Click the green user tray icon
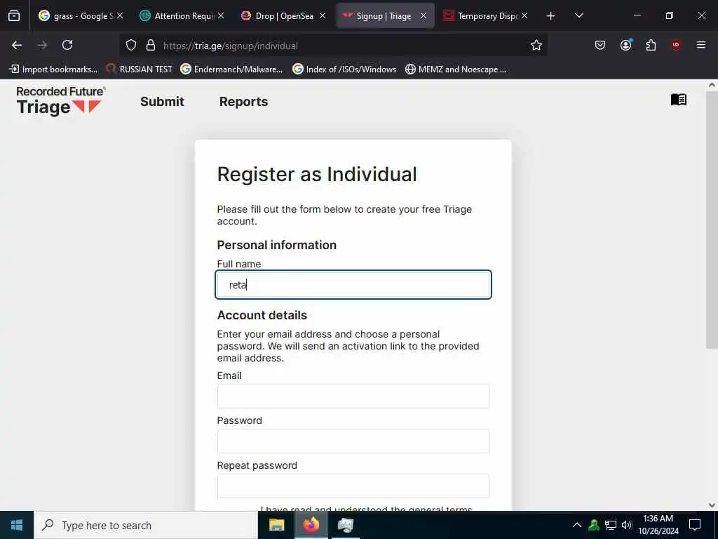The width and height of the screenshot is (718, 539). point(594,525)
